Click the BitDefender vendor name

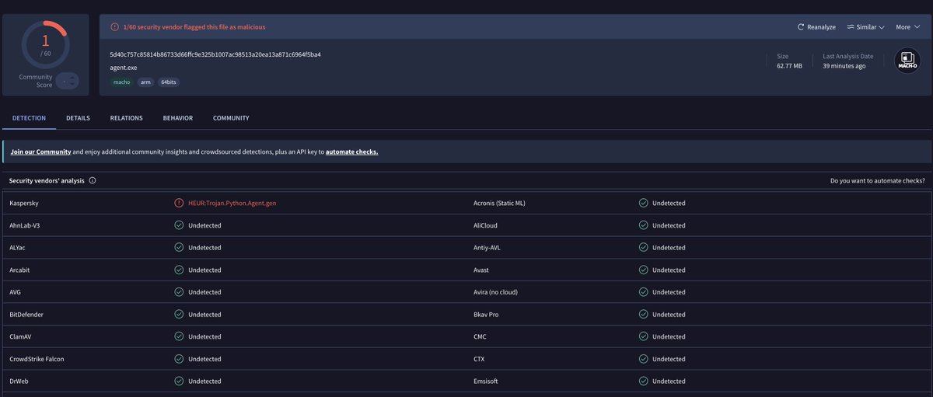(x=26, y=315)
